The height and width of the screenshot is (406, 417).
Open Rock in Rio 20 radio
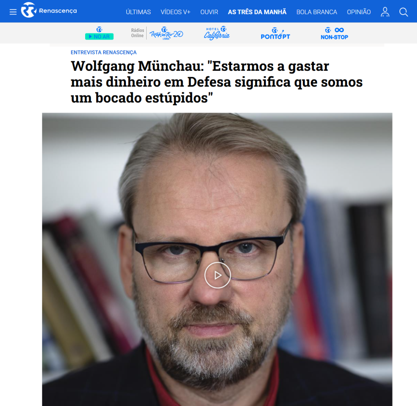pos(166,33)
